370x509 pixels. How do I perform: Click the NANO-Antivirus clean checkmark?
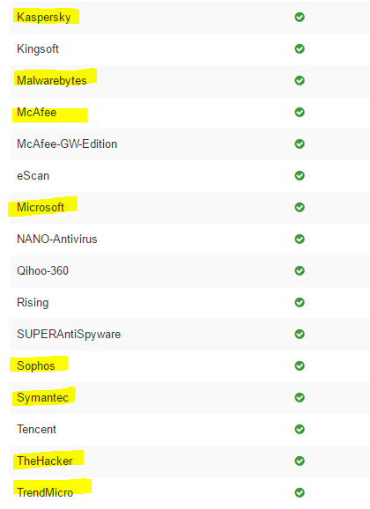300,239
